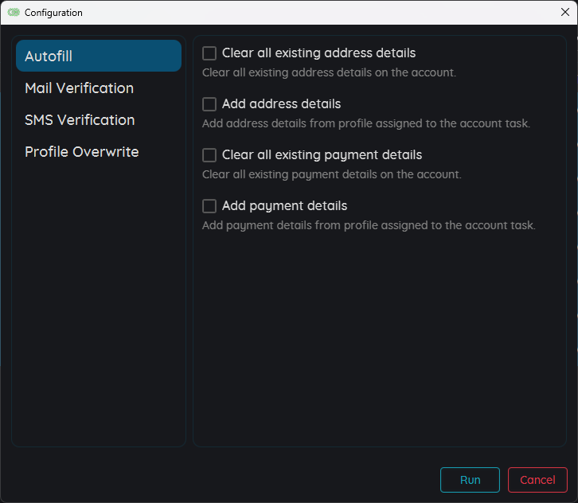578x503 pixels.
Task: Enable the Add address details checkbox
Action: [209, 104]
